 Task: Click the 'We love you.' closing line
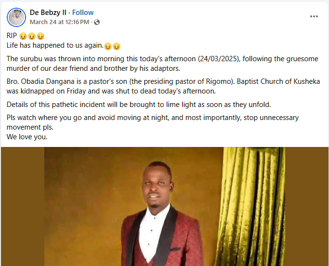coord(27,136)
